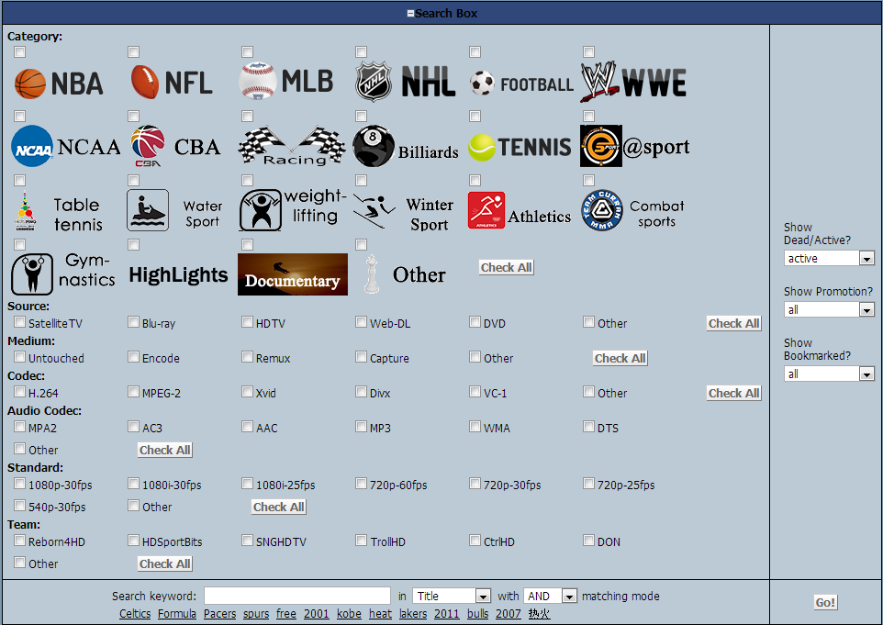
Task: Open the search-in Title dropdown
Action: [x=452, y=596]
